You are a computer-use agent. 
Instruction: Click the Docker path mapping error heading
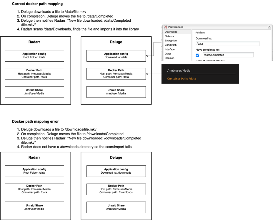click(35, 121)
